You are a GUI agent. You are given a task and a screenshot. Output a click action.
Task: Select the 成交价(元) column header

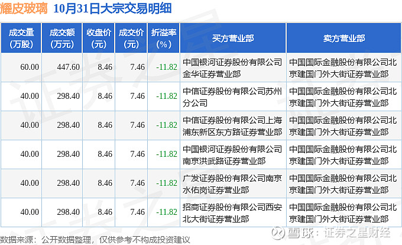coord(131,38)
